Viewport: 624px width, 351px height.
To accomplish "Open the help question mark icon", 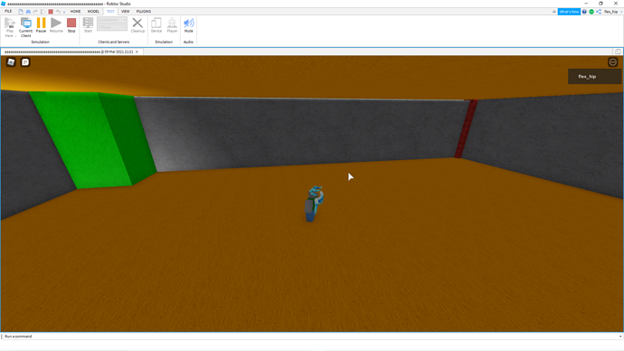I will [584, 12].
